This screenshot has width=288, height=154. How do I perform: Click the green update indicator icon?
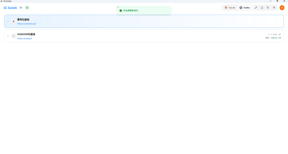27,8
